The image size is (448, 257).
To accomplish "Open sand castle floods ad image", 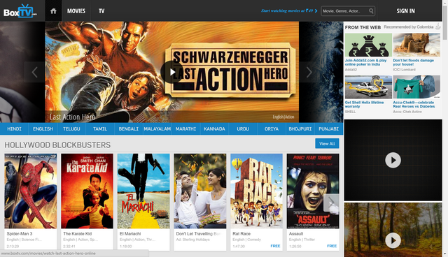I will 416,45.
